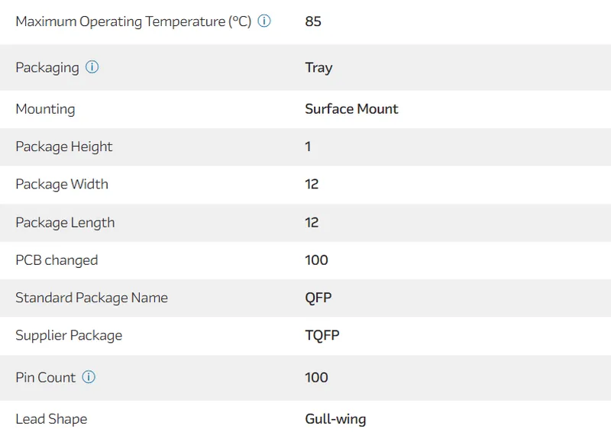Click the Packaging row label
Viewport: 611px width, 442px height.
click(47, 67)
